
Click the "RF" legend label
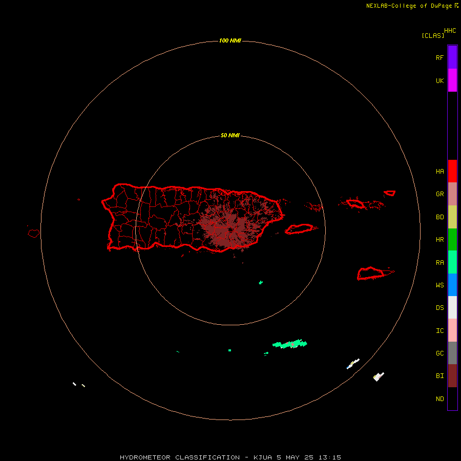pyautogui.click(x=439, y=57)
